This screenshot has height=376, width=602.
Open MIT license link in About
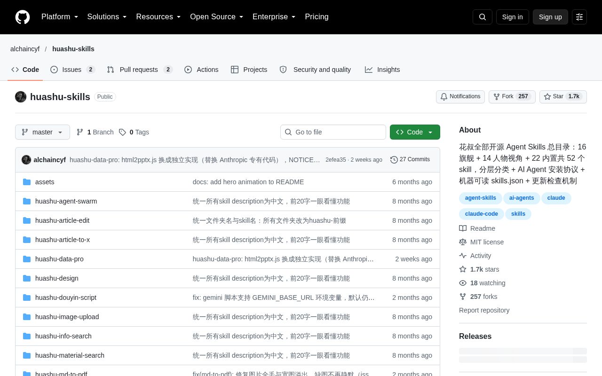click(x=481, y=242)
